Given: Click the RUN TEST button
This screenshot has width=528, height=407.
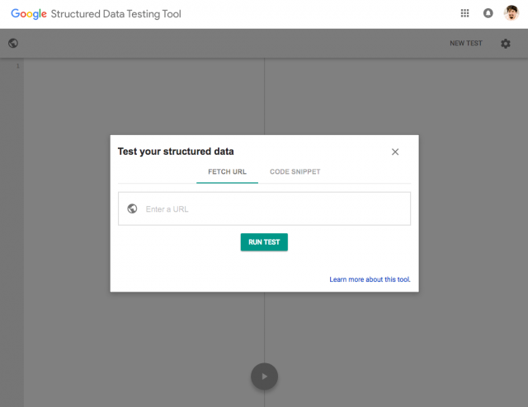Looking at the screenshot, I should (x=264, y=242).
